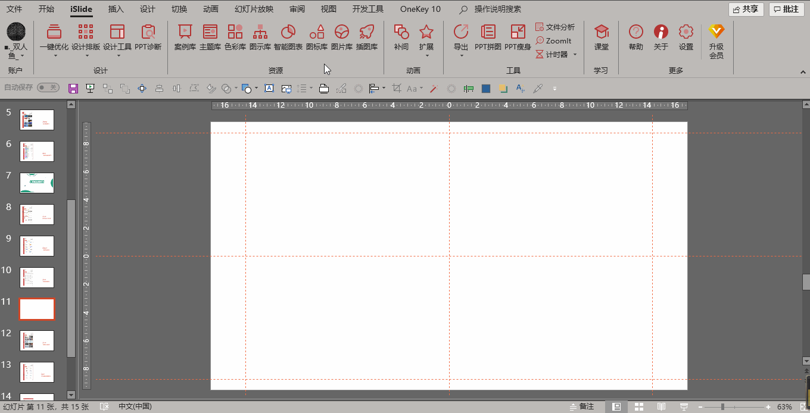The height and width of the screenshot is (413, 810).
Task: Click the 中文(中国) language indicator
Action: 135,406
